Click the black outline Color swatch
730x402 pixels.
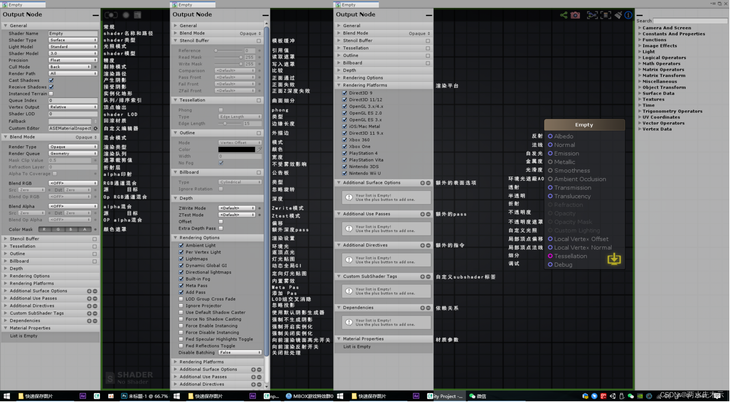pyautogui.click(x=237, y=149)
